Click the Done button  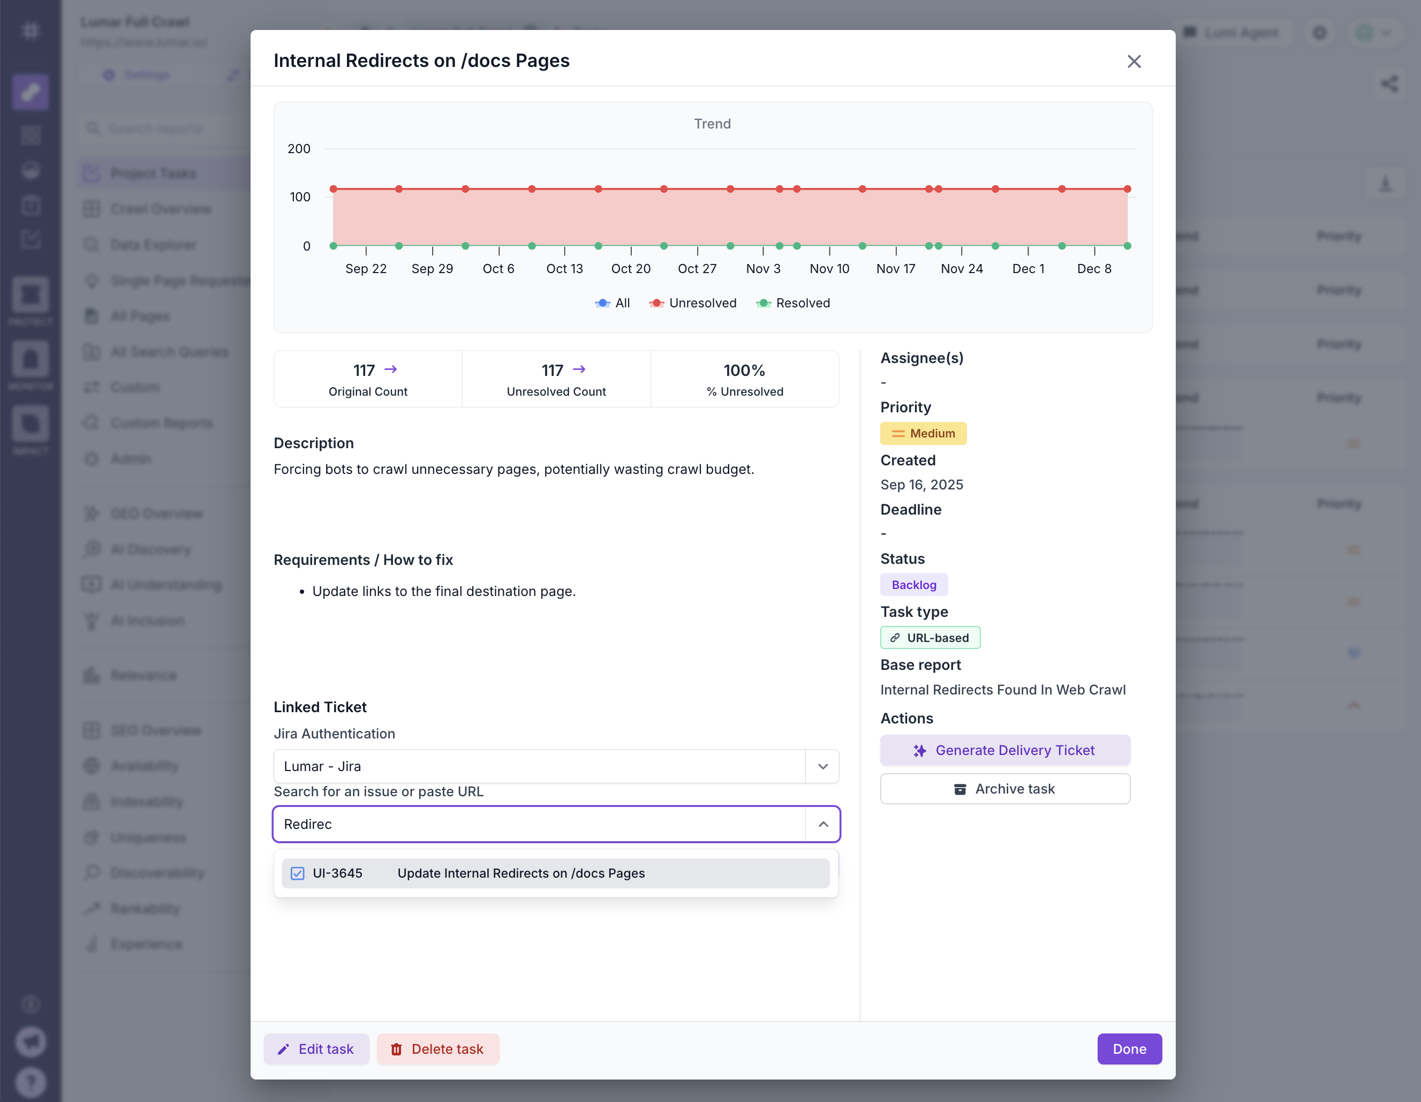pos(1129,1048)
